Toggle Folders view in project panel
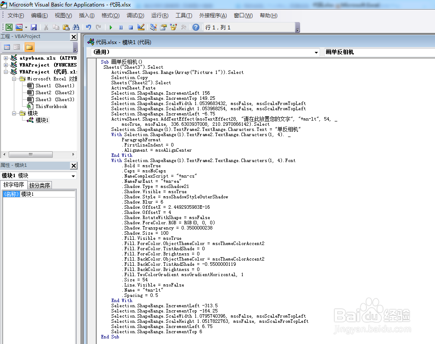 29,47
